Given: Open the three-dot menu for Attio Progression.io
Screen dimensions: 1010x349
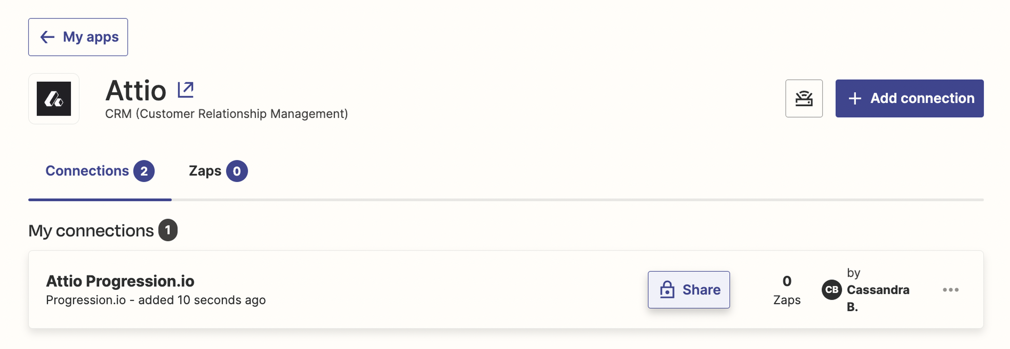Looking at the screenshot, I should (950, 290).
